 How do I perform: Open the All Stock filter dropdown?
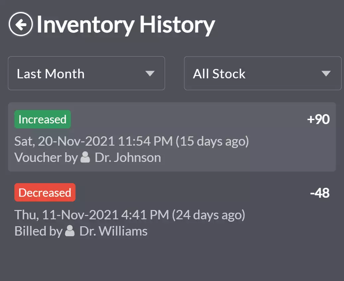[x=263, y=73]
